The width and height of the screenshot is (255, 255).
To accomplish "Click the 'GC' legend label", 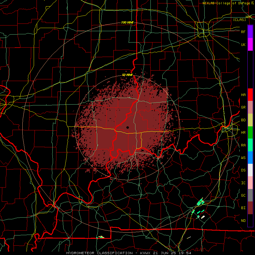I will (243, 195).
